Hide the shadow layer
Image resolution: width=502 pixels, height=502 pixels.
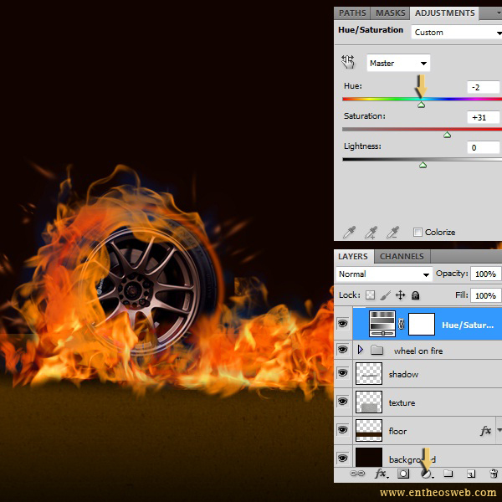coord(342,374)
